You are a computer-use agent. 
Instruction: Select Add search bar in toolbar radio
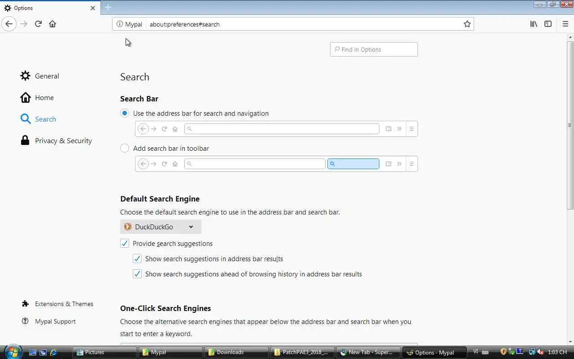125,148
